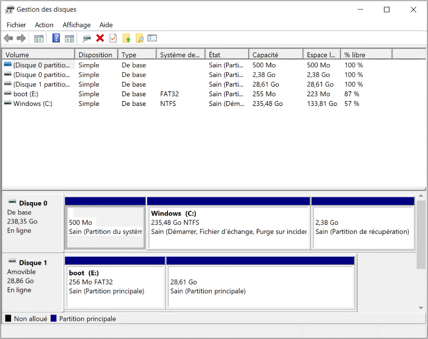Click the connect disk drive toolbar icon
Viewport: 428px width, 339px height.
tap(87, 38)
